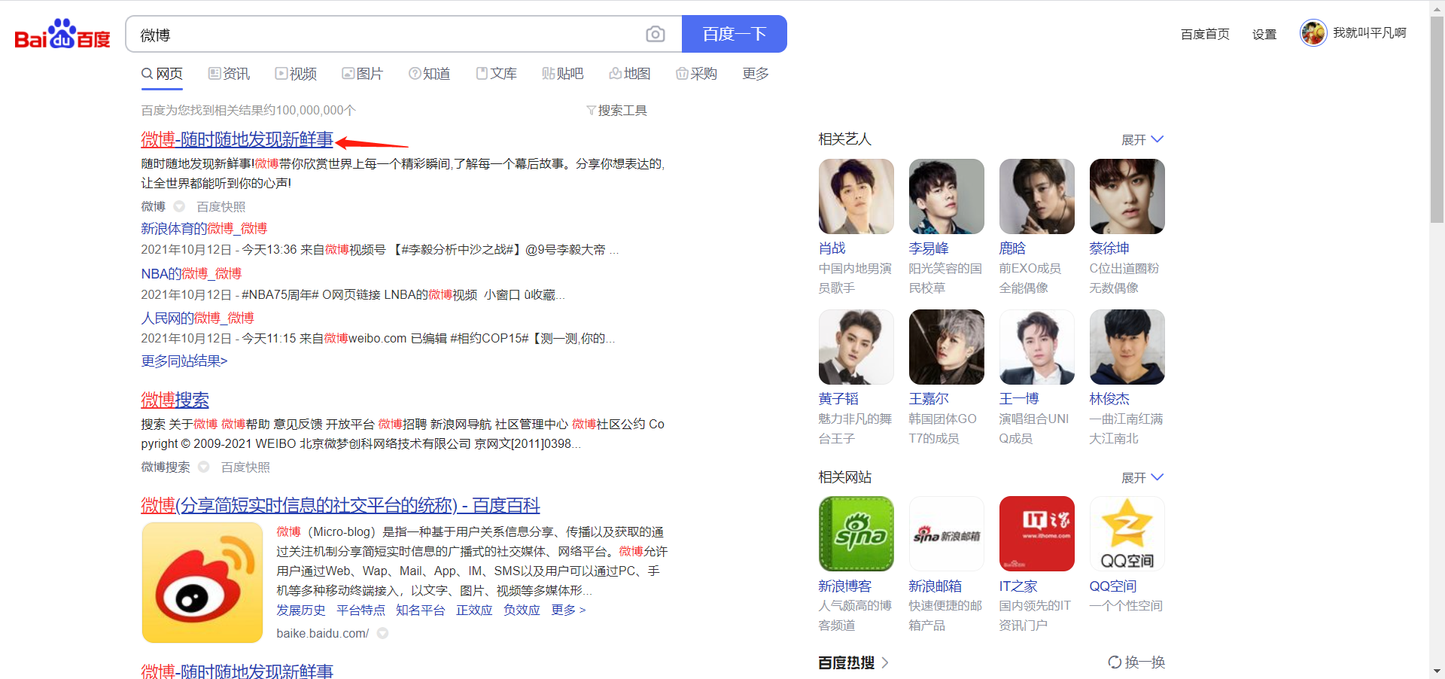Click the verified icon beside 微博搜索 source
1445x679 pixels.
click(203, 467)
